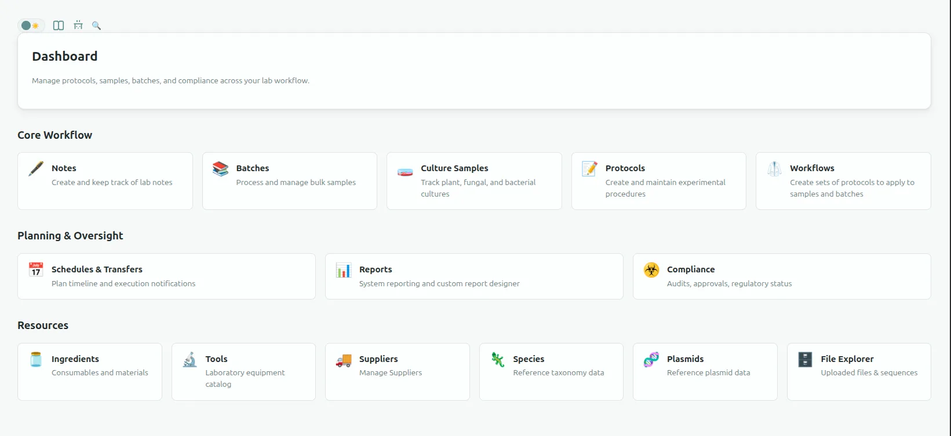Click the lab coat icon for Workflows
This screenshot has width=951, height=436.
click(x=774, y=169)
